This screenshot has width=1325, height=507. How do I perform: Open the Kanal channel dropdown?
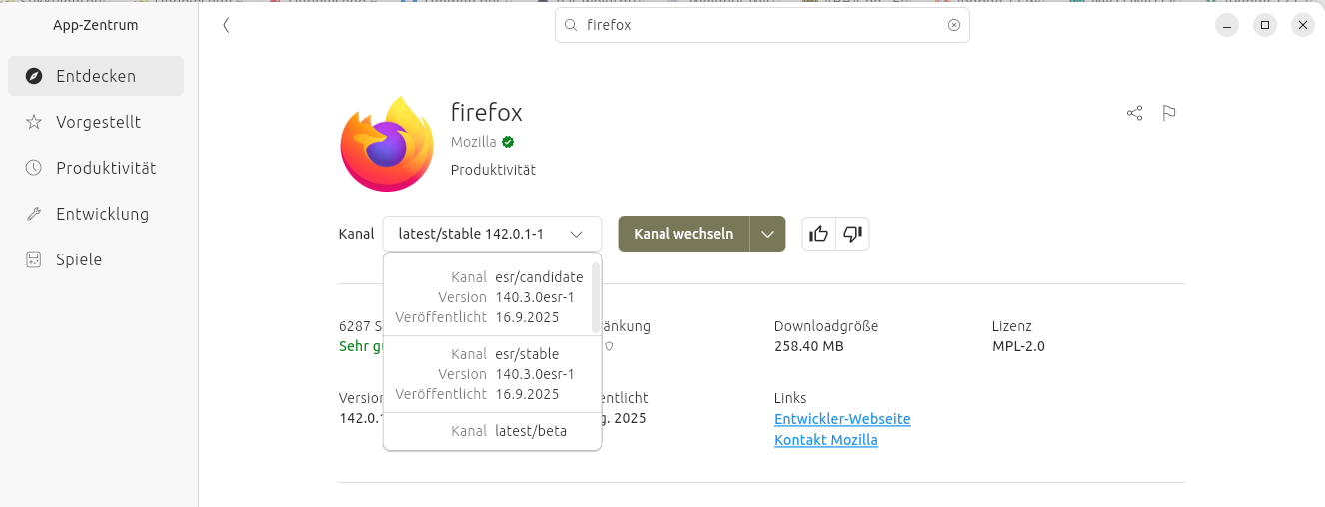pyautogui.click(x=492, y=234)
